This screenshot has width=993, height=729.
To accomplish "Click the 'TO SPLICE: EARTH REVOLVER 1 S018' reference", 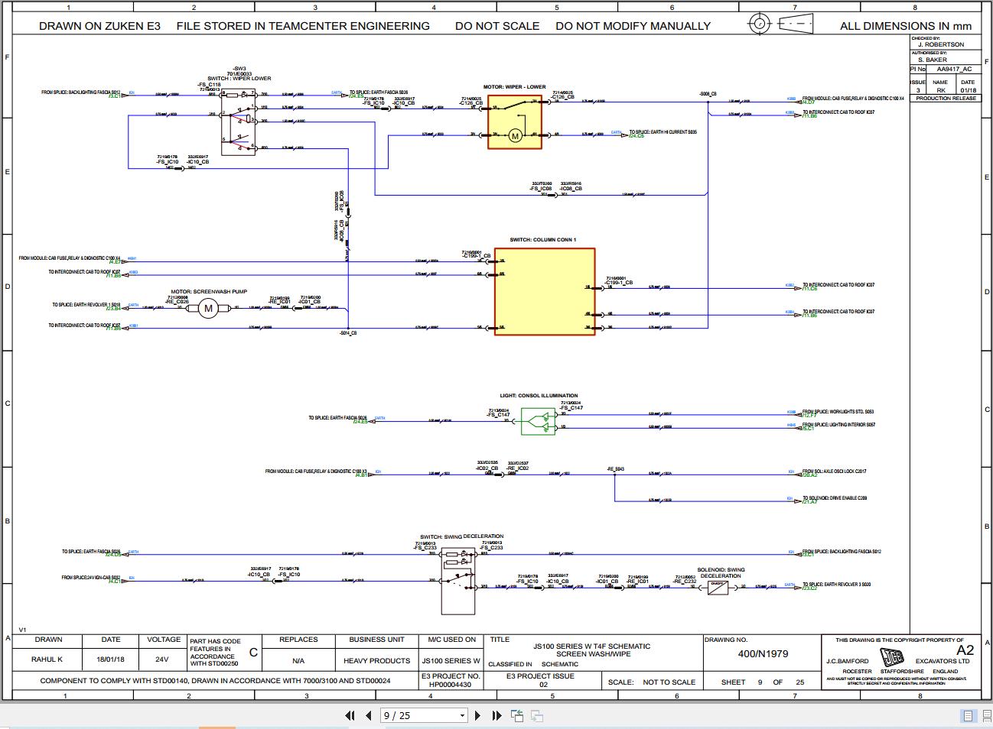I will (x=86, y=305).
